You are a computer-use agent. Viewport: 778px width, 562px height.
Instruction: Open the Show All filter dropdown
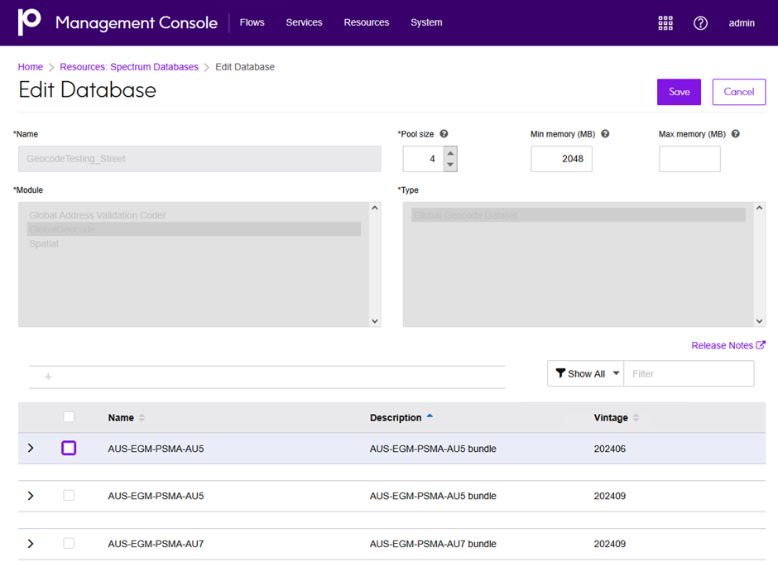tap(585, 373)
